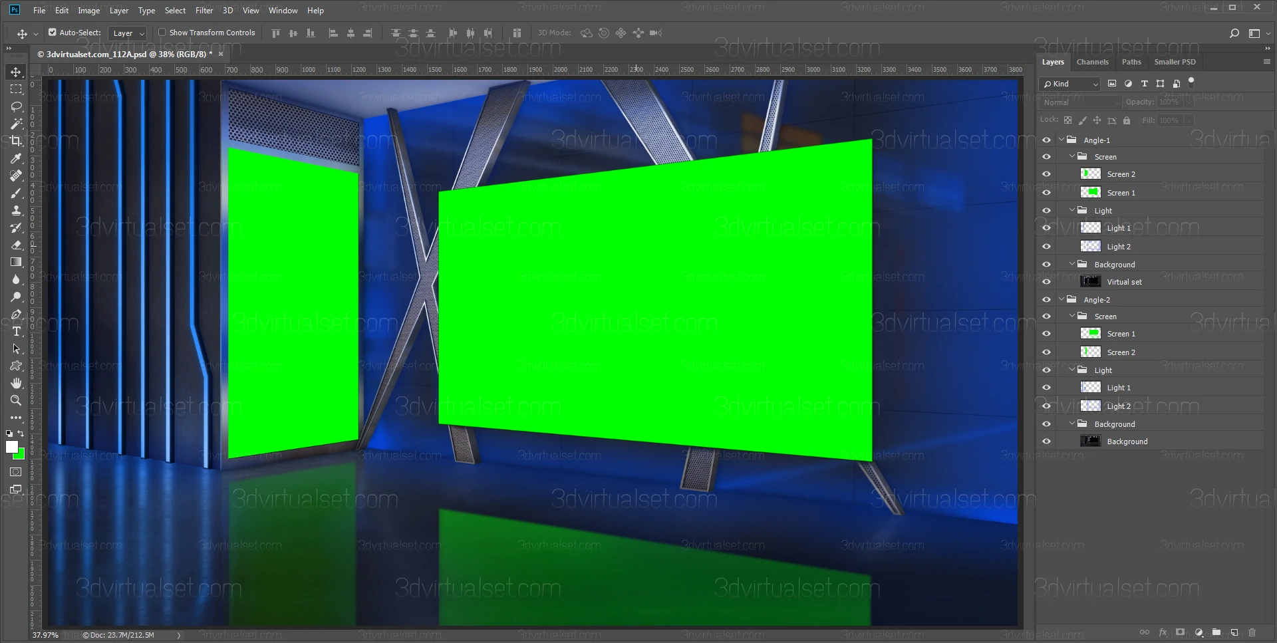
Task: Select the Dodge tool
Action: click(16, 297)
